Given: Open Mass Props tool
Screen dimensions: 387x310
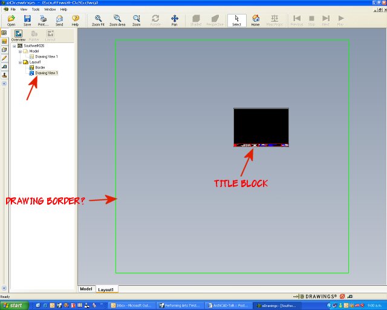Looking at the screenshot, I should (275, 21).
